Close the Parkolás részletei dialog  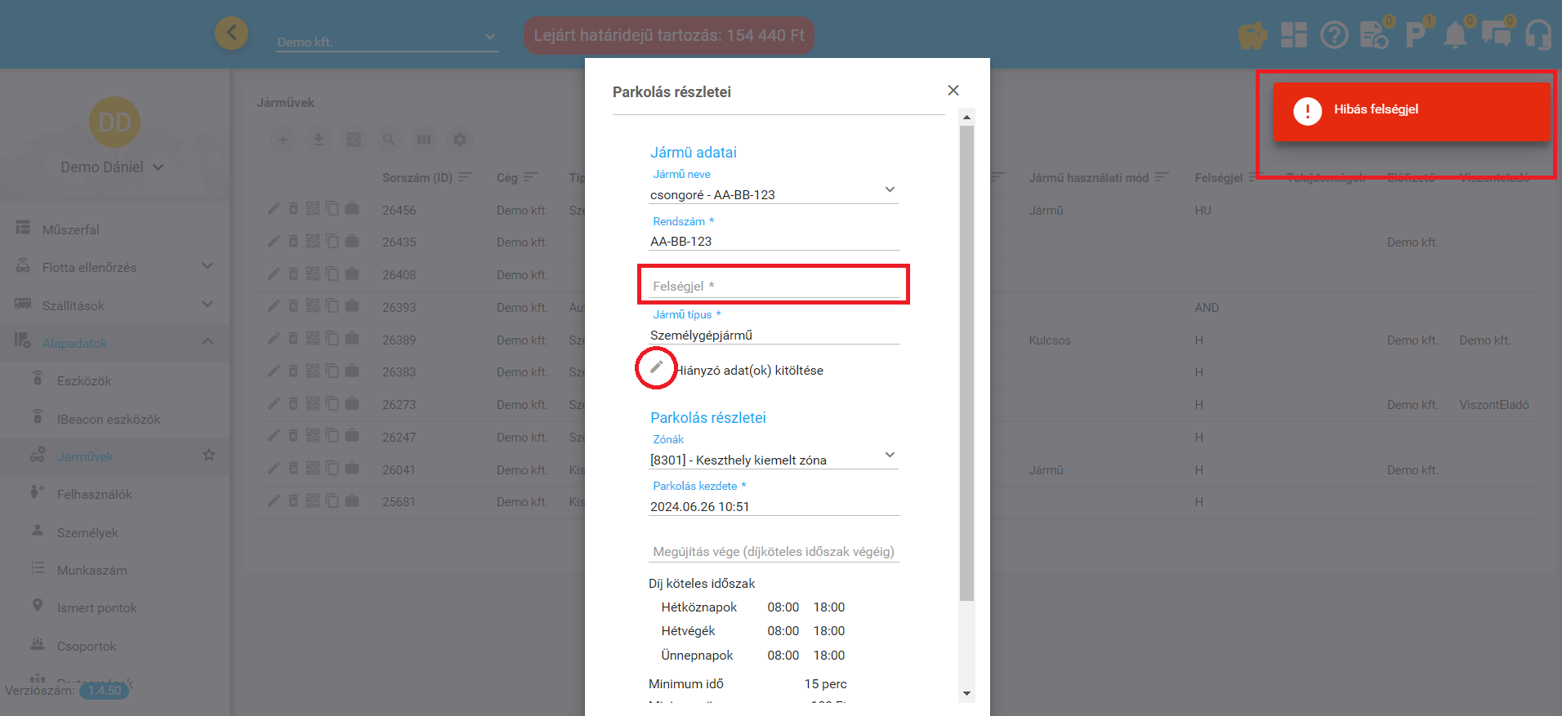click(953, 91)
